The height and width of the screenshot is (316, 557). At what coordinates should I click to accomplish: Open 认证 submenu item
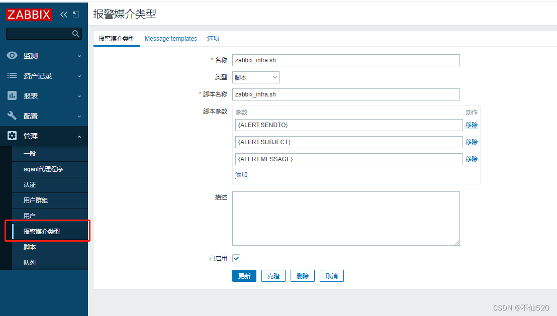click(50, 185)
